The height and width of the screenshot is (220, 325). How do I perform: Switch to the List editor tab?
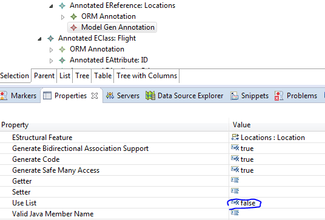click(x=65, y=76)
